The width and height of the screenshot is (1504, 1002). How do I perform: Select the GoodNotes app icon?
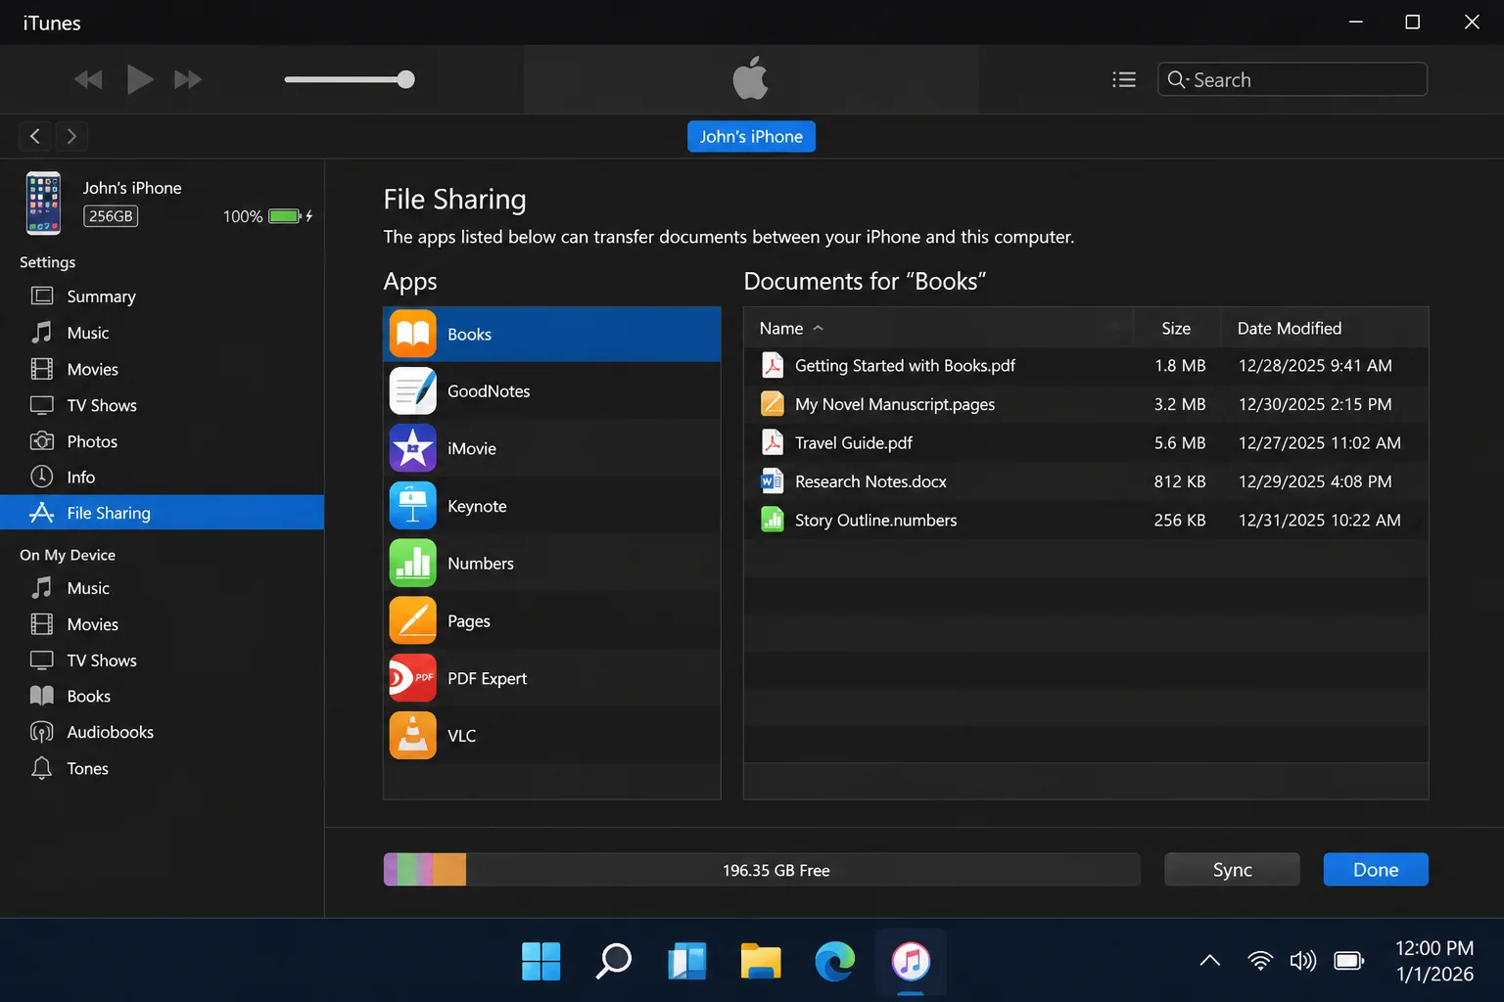[413, 391]
